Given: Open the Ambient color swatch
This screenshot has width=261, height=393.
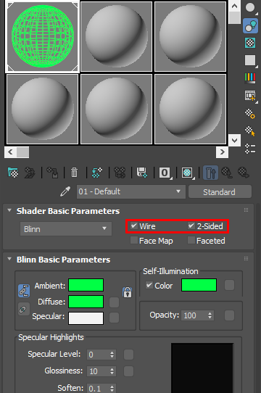Looking at the screenshot, I should click(86, 285).
